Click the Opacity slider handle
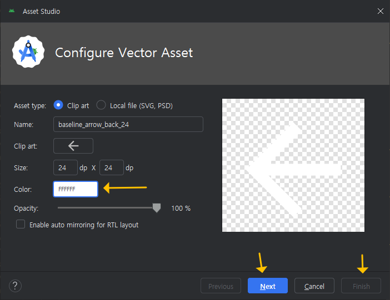Viewport: 390px width, 300px height. (x=157, y=208)
